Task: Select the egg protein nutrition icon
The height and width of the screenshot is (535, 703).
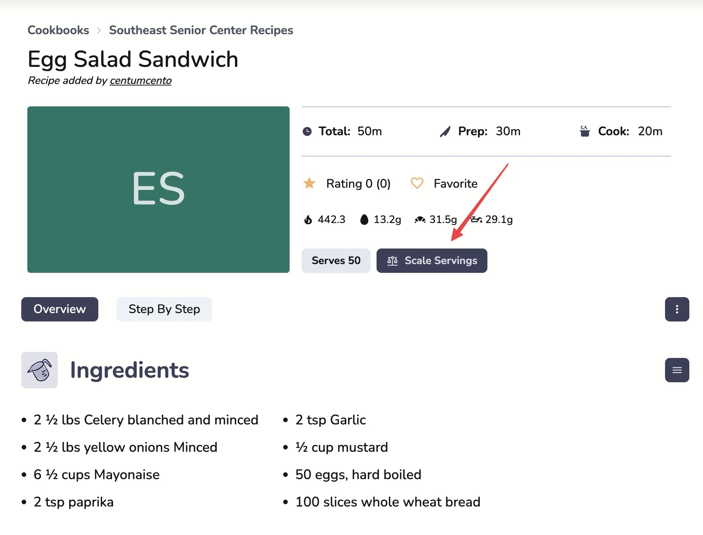Action: pos(364,219)
